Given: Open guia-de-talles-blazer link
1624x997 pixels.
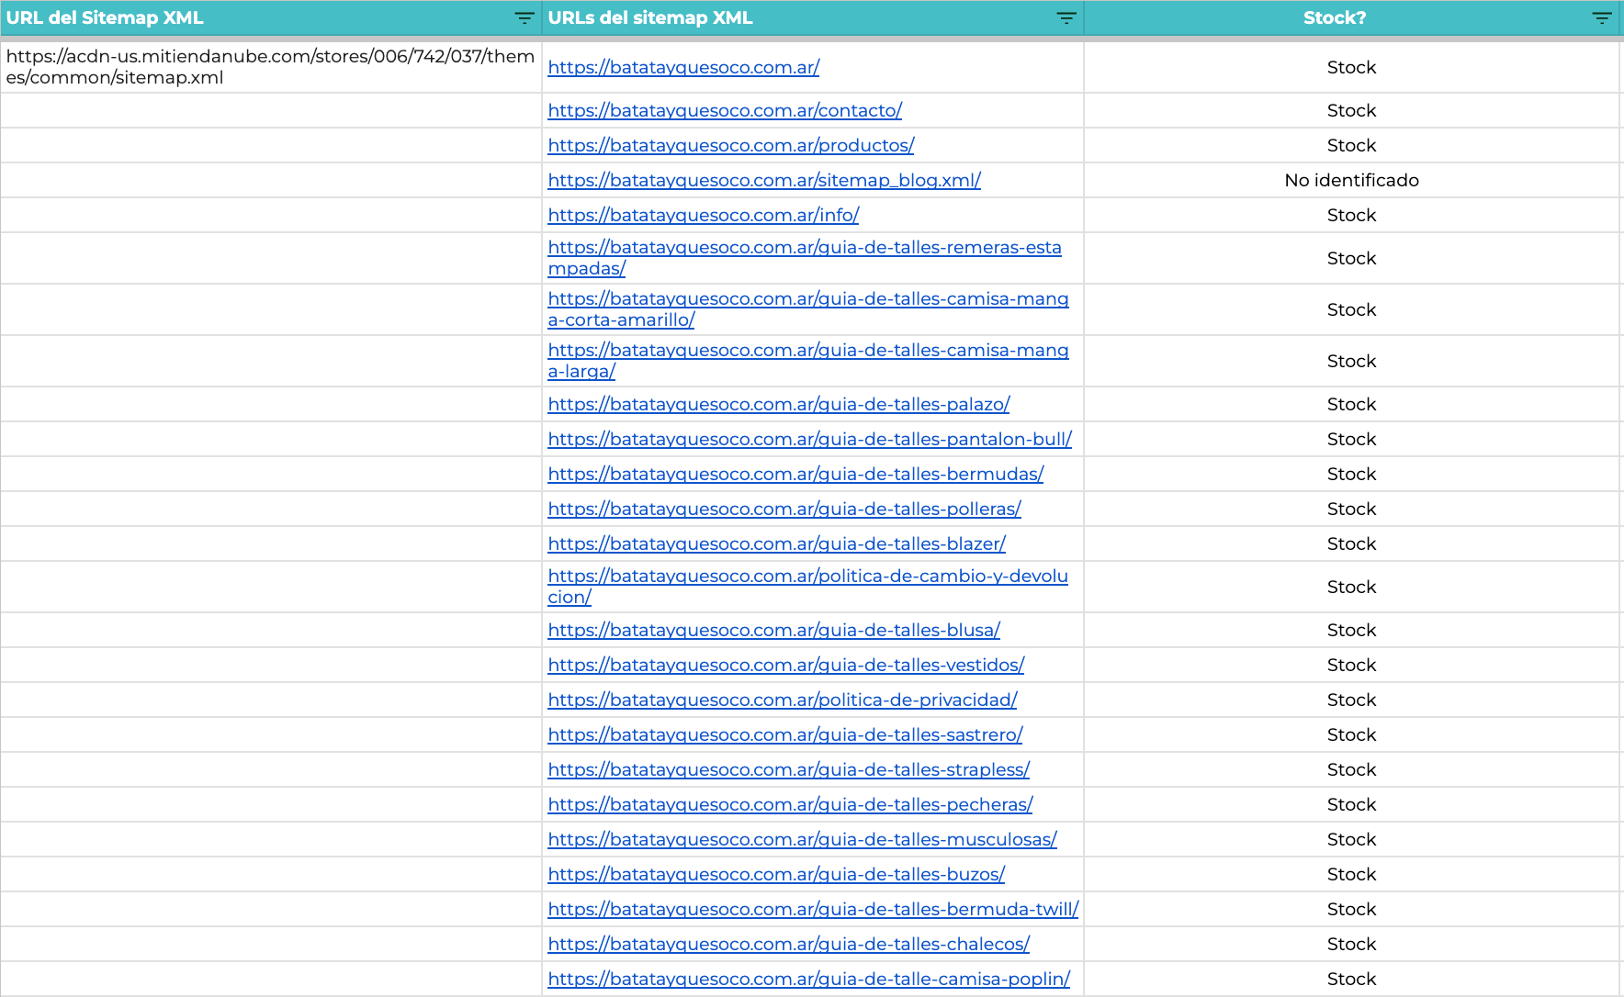Looking at the screenshot, I should coord(777,543).
